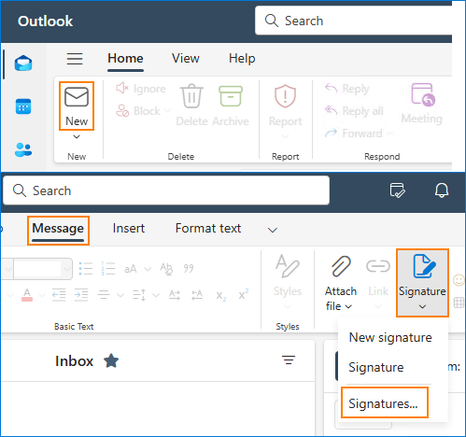This screenshot has width=466, height=437.
Task: Open the notifications bell icon
Action: [442, 190]
